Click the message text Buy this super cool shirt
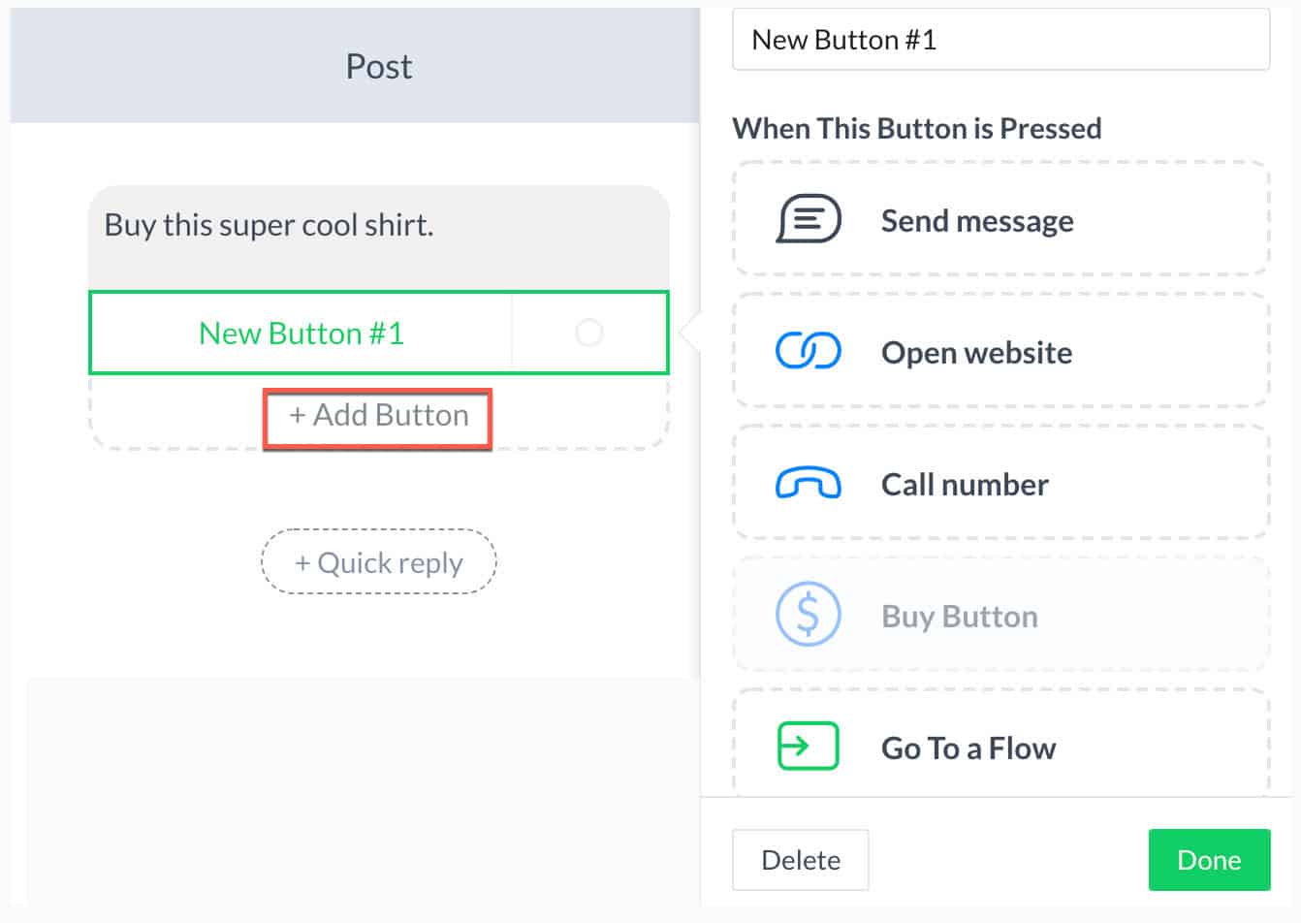1301x923 pixels. pyautogui.click(x=269, y=225)
